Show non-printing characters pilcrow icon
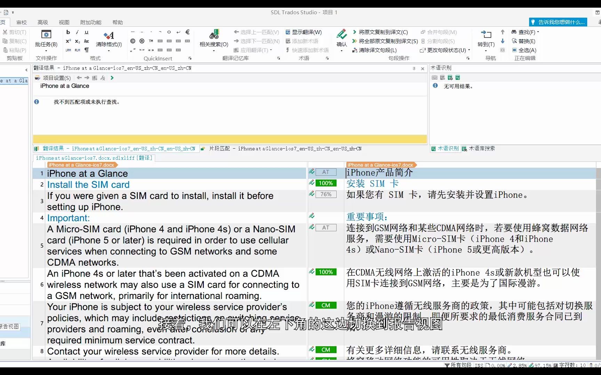Viewport: 601px width, 375px height. [87, 50]
